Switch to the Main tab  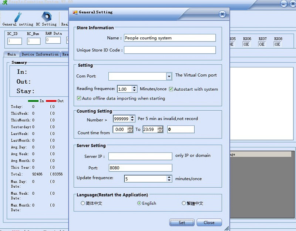(x=12, y=54)
